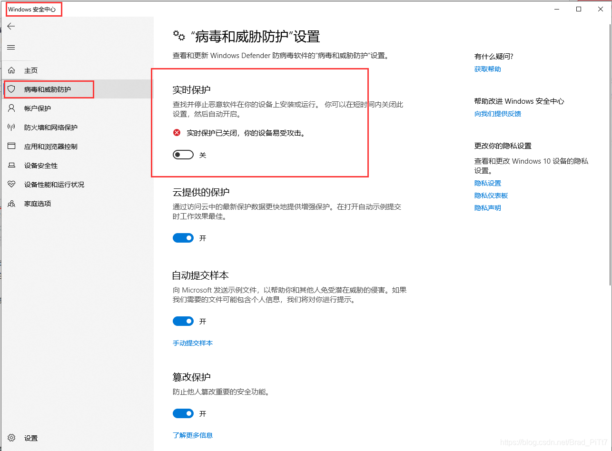Click the red error icon under 实时保护
Screen dimensions: 612x451
tap(177, 133)
